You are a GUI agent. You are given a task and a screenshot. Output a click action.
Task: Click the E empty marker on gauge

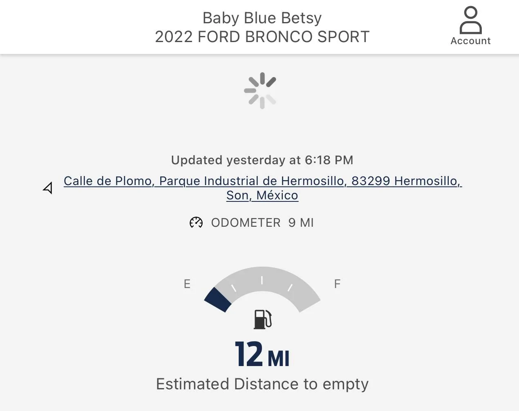[187, 284]
